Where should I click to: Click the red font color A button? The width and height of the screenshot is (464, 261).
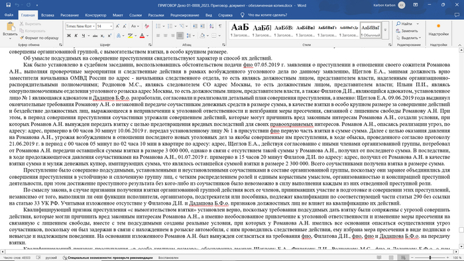pos(142,36)
